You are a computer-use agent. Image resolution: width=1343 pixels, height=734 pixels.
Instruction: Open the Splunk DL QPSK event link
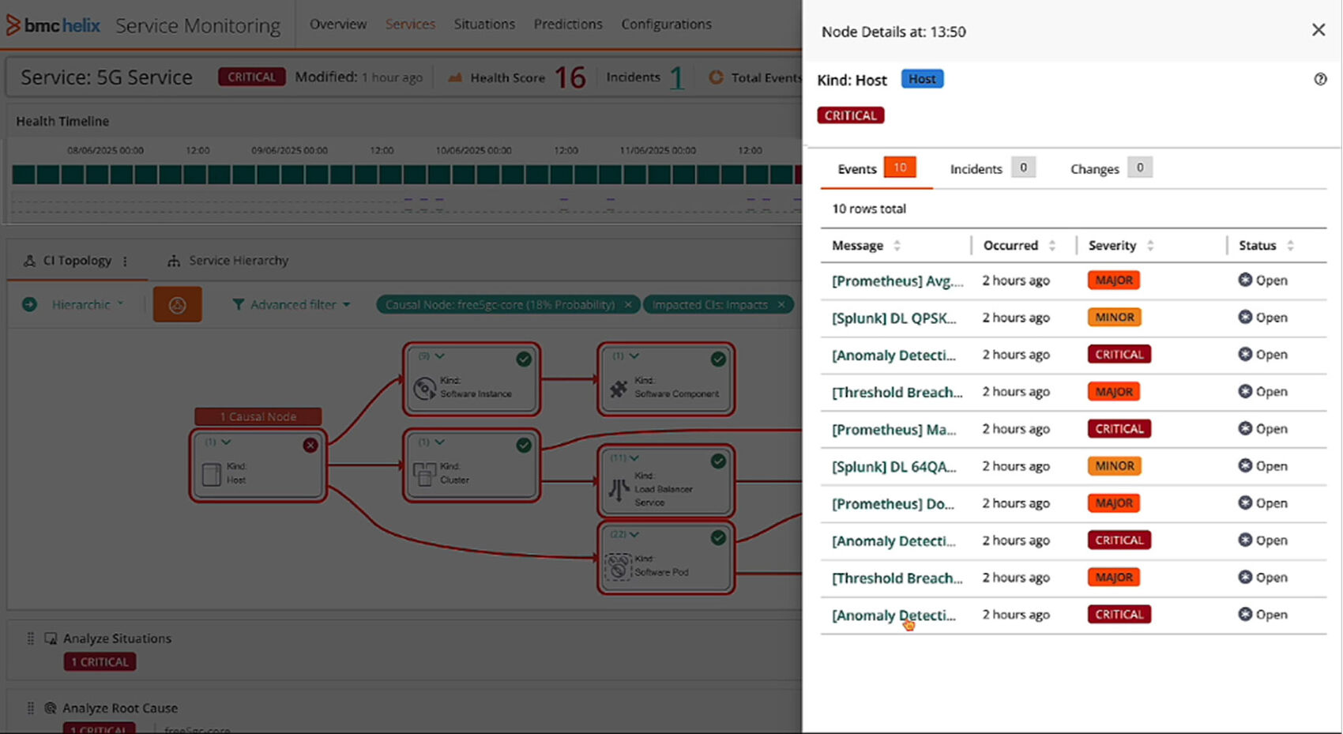click(x=893, y=318)
